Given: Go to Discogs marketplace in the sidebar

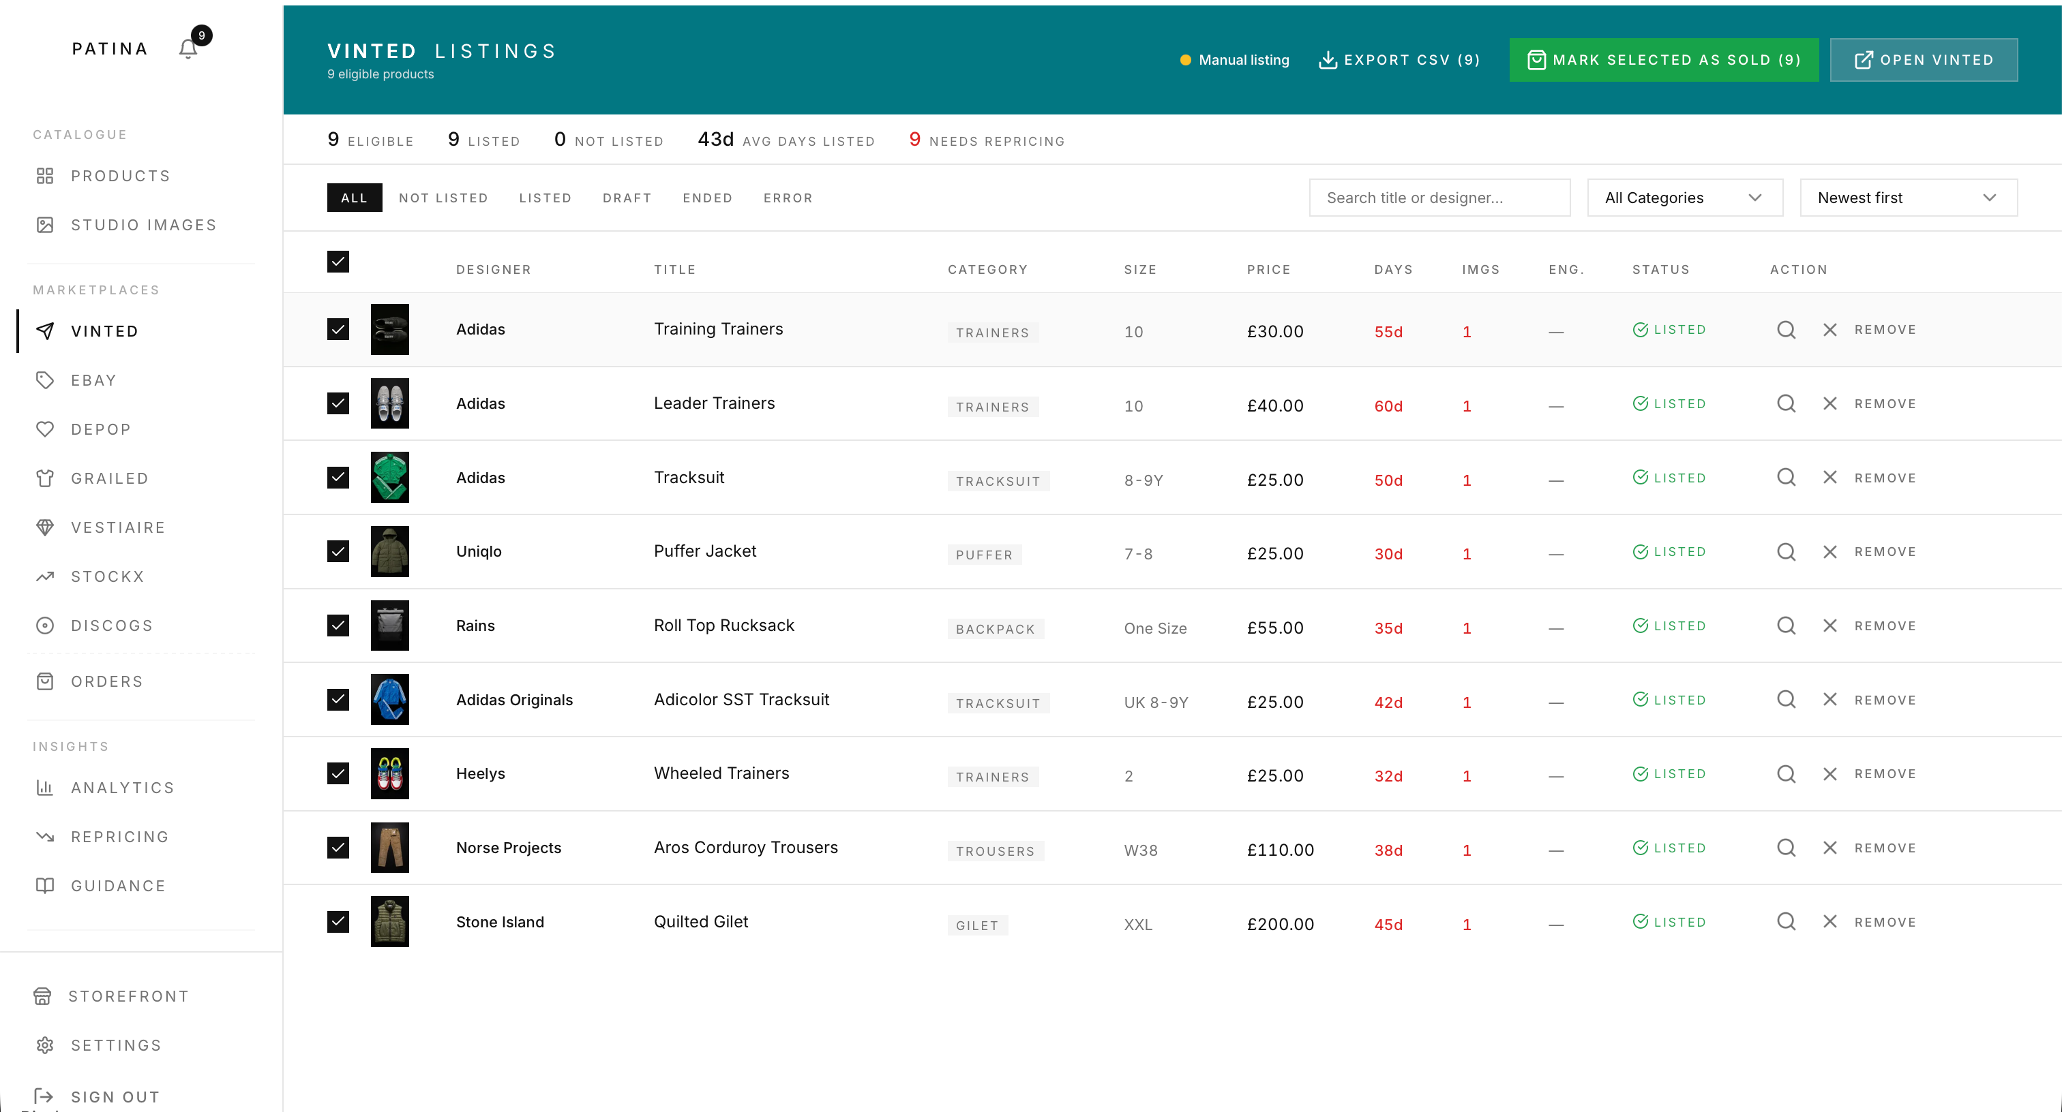Looking at the screenshot, I should (x=111, y=625).
